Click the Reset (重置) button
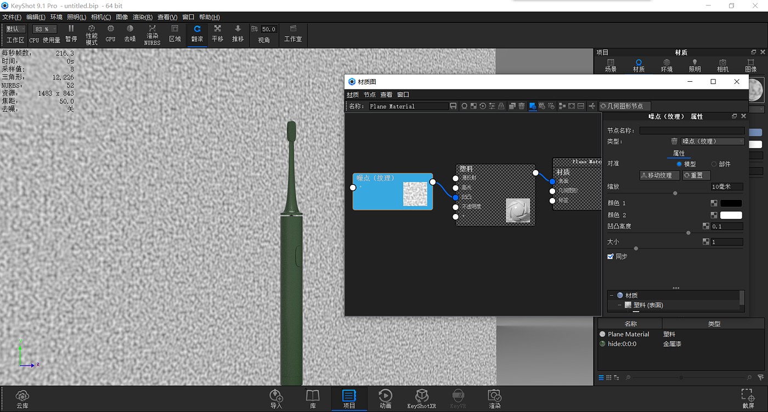 [x=696, y=176]
